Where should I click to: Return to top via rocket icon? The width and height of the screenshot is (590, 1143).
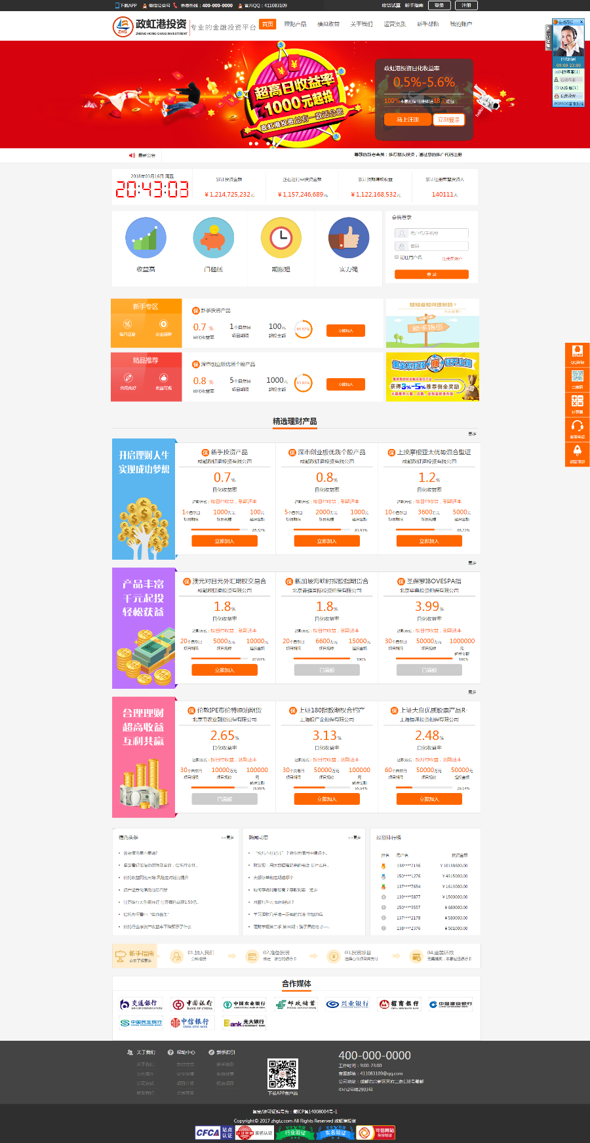click(x=577, y=454)
